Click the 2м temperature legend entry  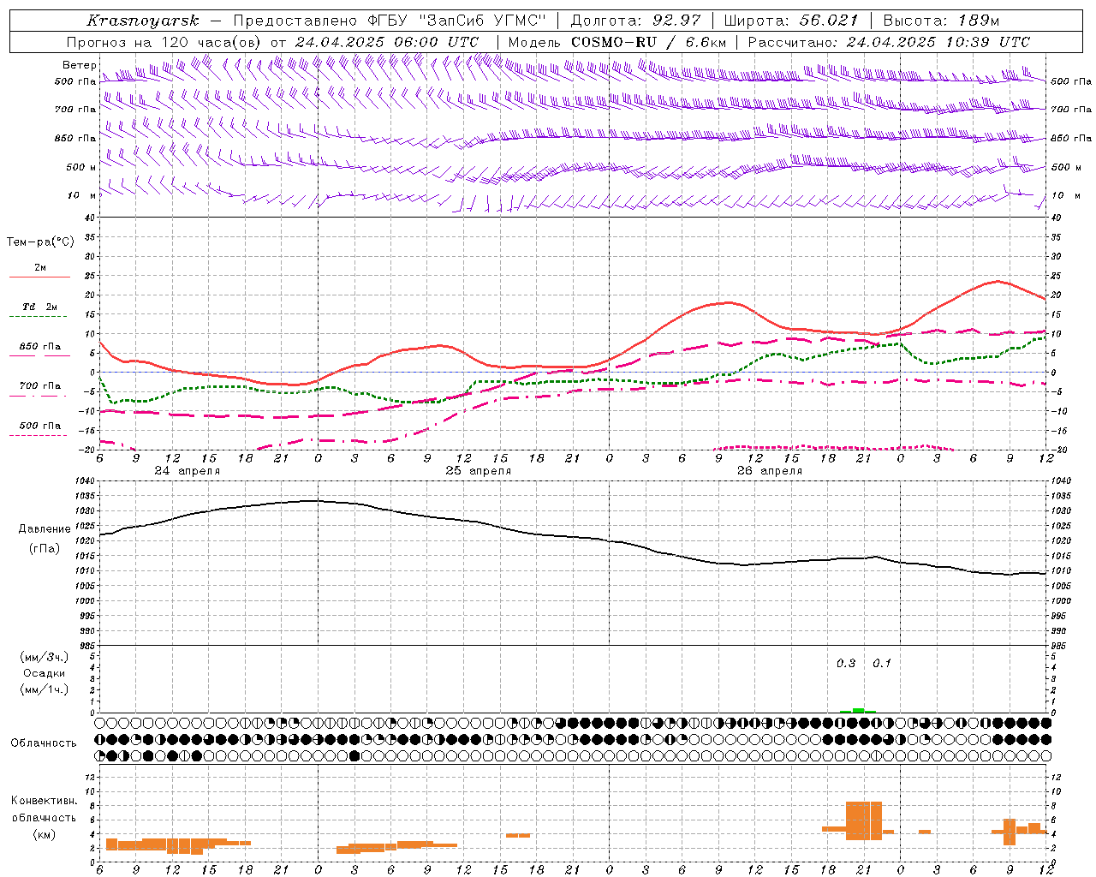[40, 268]
